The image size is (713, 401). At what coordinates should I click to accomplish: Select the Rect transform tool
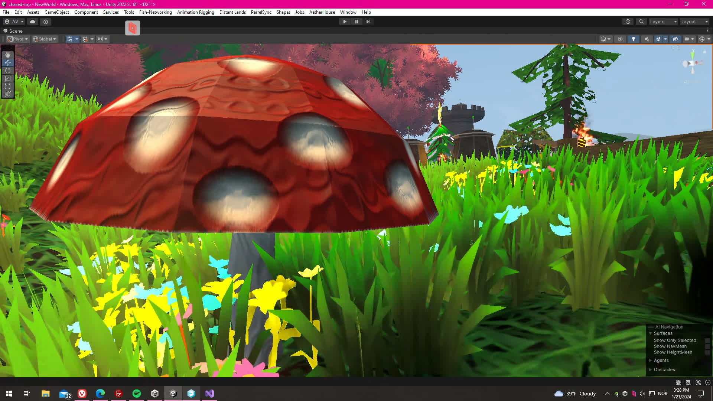point(8,86)
